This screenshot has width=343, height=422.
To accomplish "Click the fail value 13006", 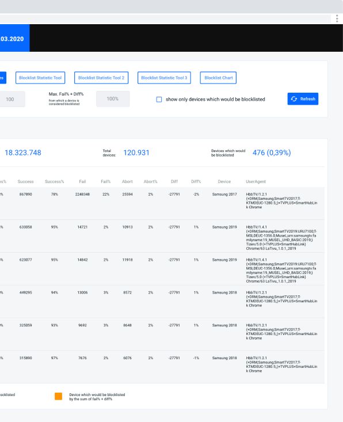I will pos(82,292).
